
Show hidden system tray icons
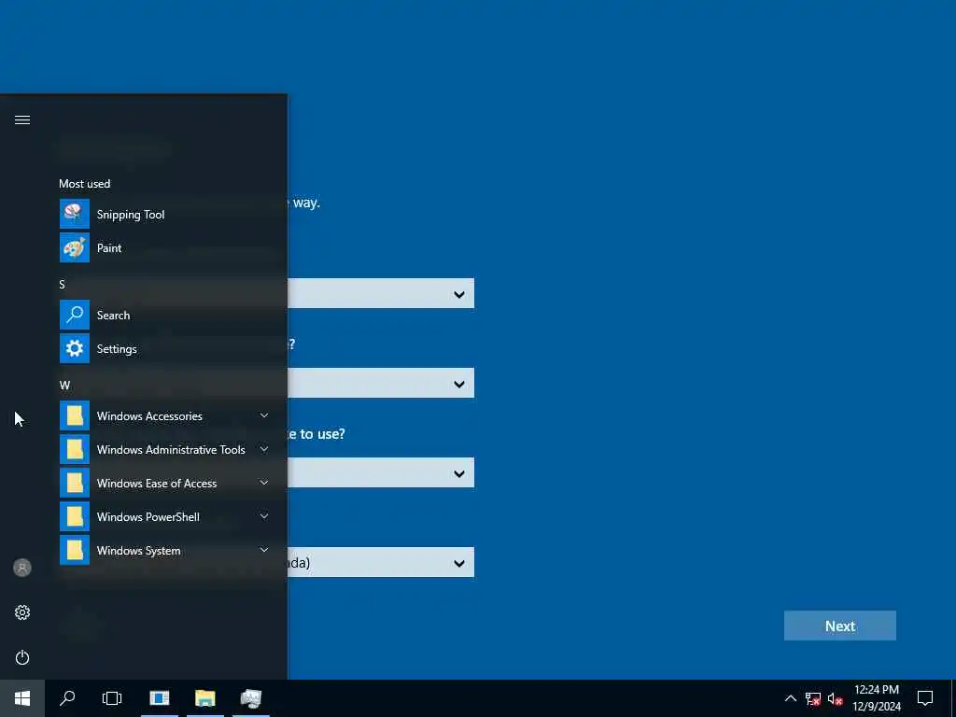click(790, 698)
